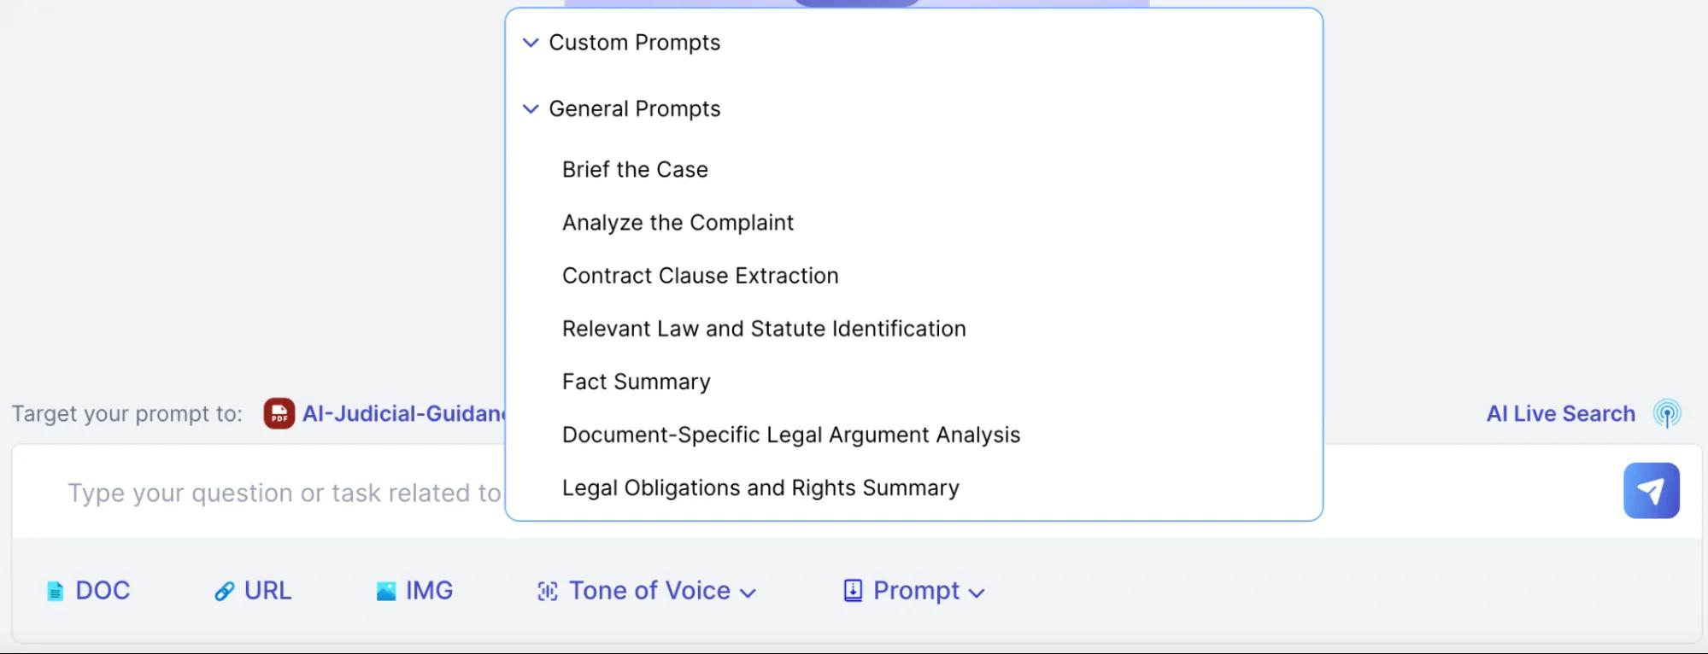This screenshot has height=654, width=1708.
Task: Toggle the AI Live Search broadcast icon
Action: pyautogui.click(x=1667, y=414)
